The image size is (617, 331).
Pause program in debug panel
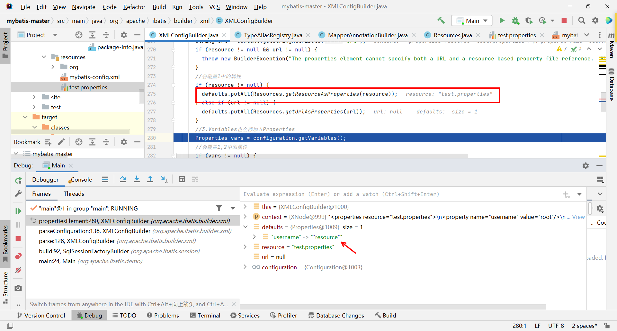[x=18, y=225]
